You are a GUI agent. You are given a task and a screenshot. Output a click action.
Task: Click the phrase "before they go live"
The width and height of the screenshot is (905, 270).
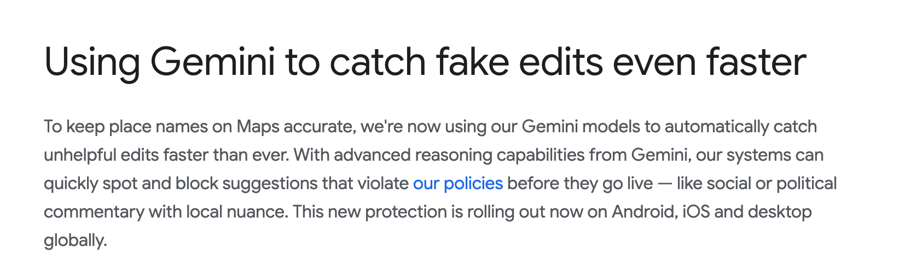click(580, 184)
